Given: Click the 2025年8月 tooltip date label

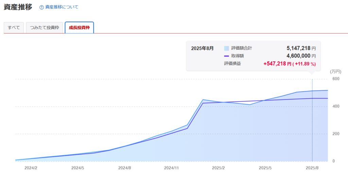Looking at the screenshot, I should pyautogui.click(x=202, y=48).
